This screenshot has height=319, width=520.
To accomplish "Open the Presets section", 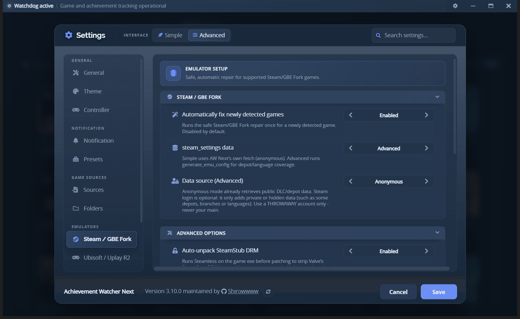I will (x=102, y=159).
